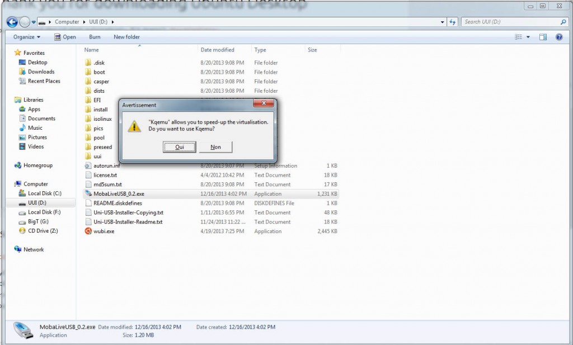The width and height of the screenshot is (573, 345).
Task: Go back with the Explorer back arrow
Action: click(x=12, y=22)
